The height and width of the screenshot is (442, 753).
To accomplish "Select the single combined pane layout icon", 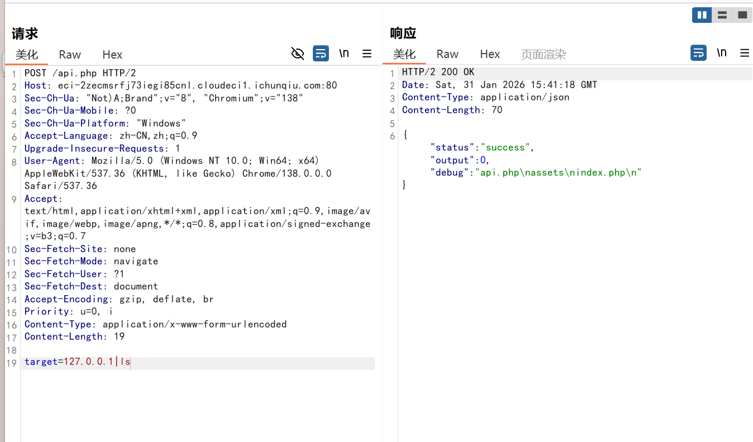I will [x=742, y=15].
